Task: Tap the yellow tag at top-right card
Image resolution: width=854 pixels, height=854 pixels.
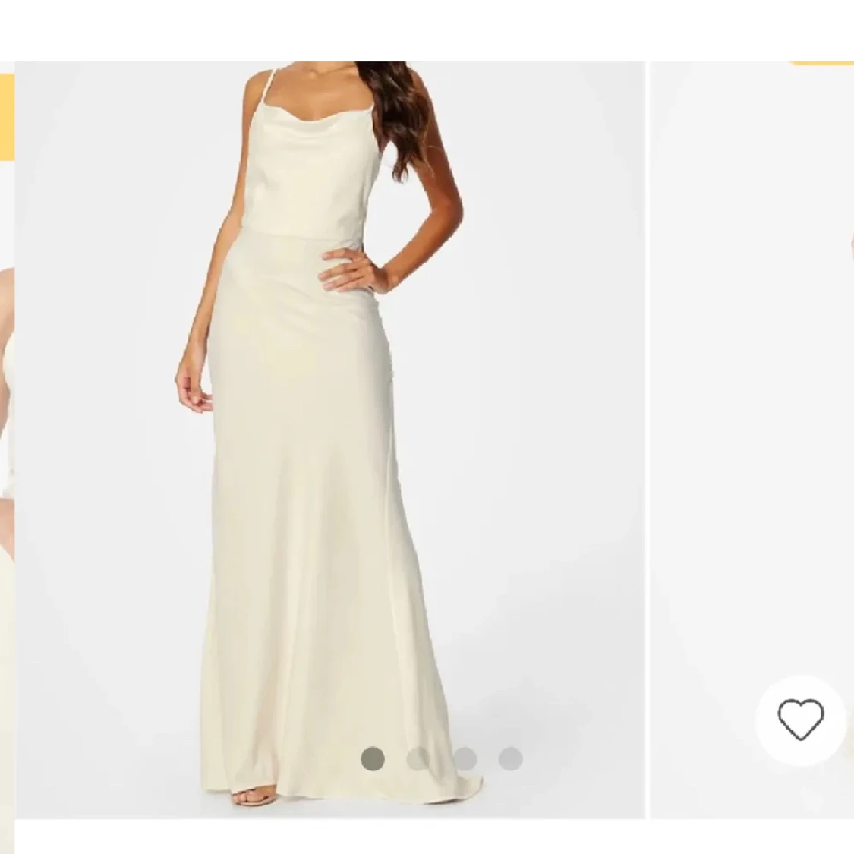Action: tap(821, 63)
